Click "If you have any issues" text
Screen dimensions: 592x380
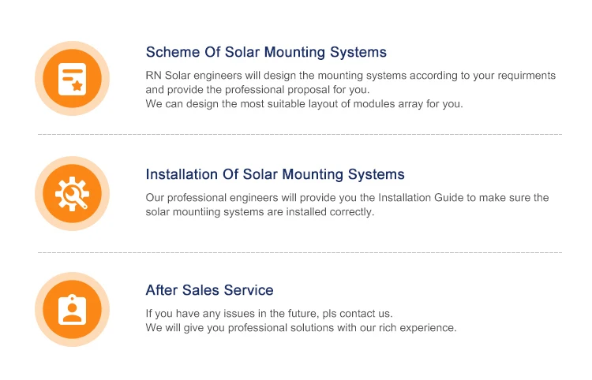[199, 313]
